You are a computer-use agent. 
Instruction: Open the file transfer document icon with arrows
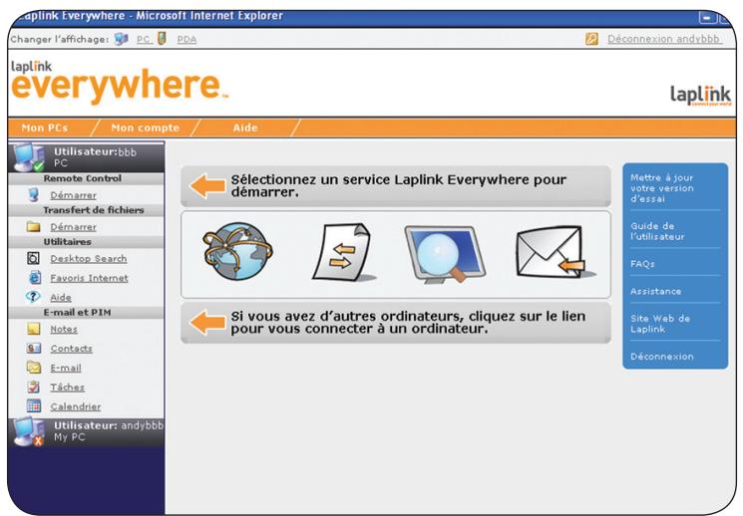[343, 253]
